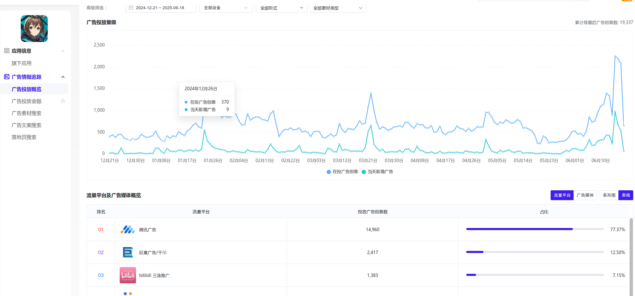The image size is (635, 296).
Task: Click the 腾讯广告 platform logo
Action: pos(127,230)
